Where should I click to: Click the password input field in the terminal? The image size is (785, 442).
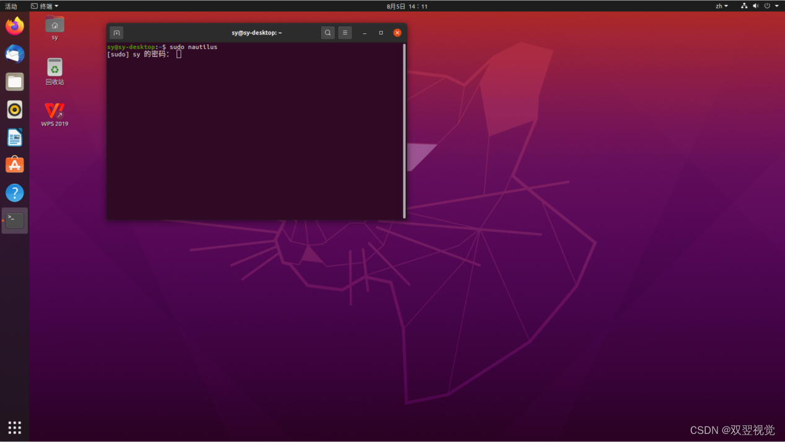coord(178,54)
